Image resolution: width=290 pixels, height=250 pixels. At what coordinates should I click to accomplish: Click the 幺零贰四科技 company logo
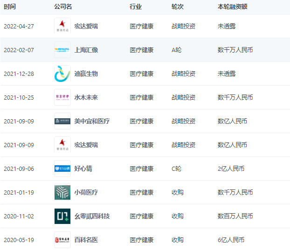coord(62,216)
